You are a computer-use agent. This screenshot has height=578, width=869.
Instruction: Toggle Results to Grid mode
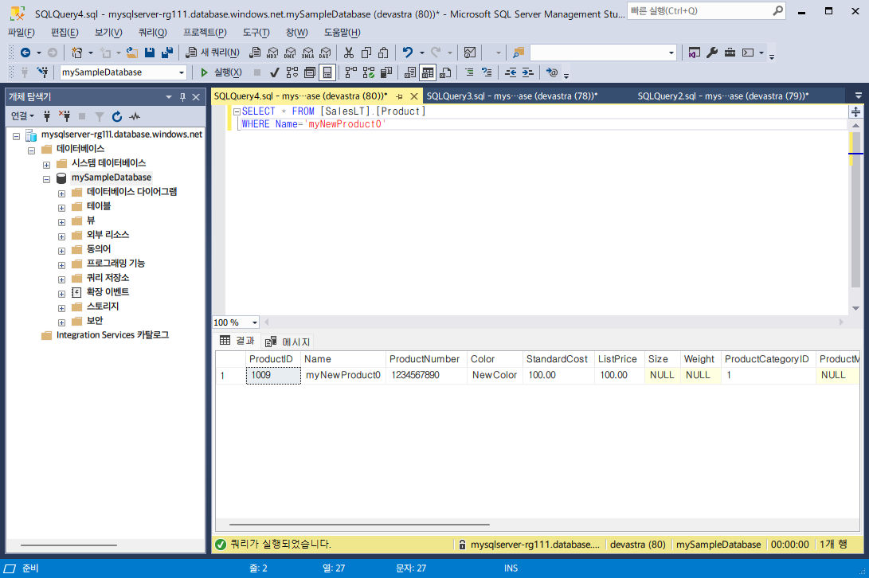[x=427, y=72]
